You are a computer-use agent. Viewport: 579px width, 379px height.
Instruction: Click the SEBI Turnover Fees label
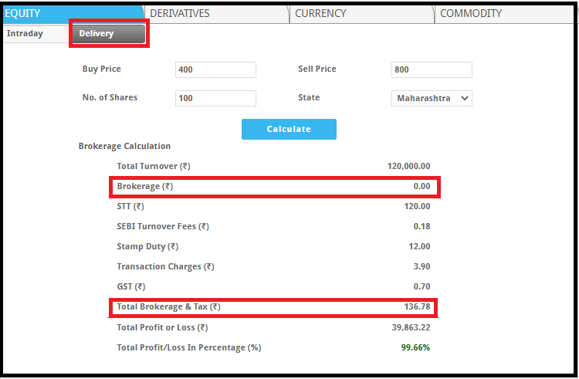point(162,227)
